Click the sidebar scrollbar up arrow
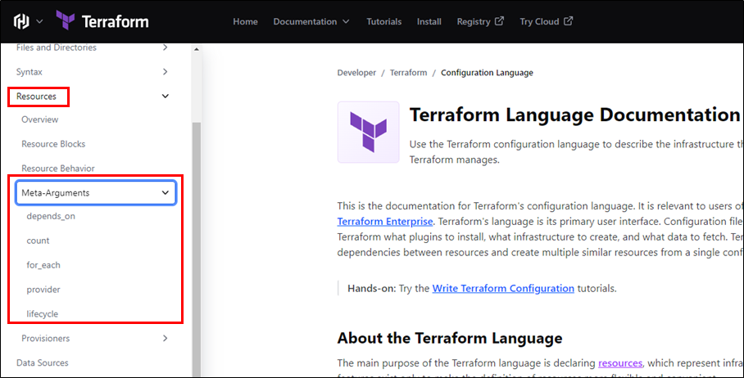 coord(197,49)
